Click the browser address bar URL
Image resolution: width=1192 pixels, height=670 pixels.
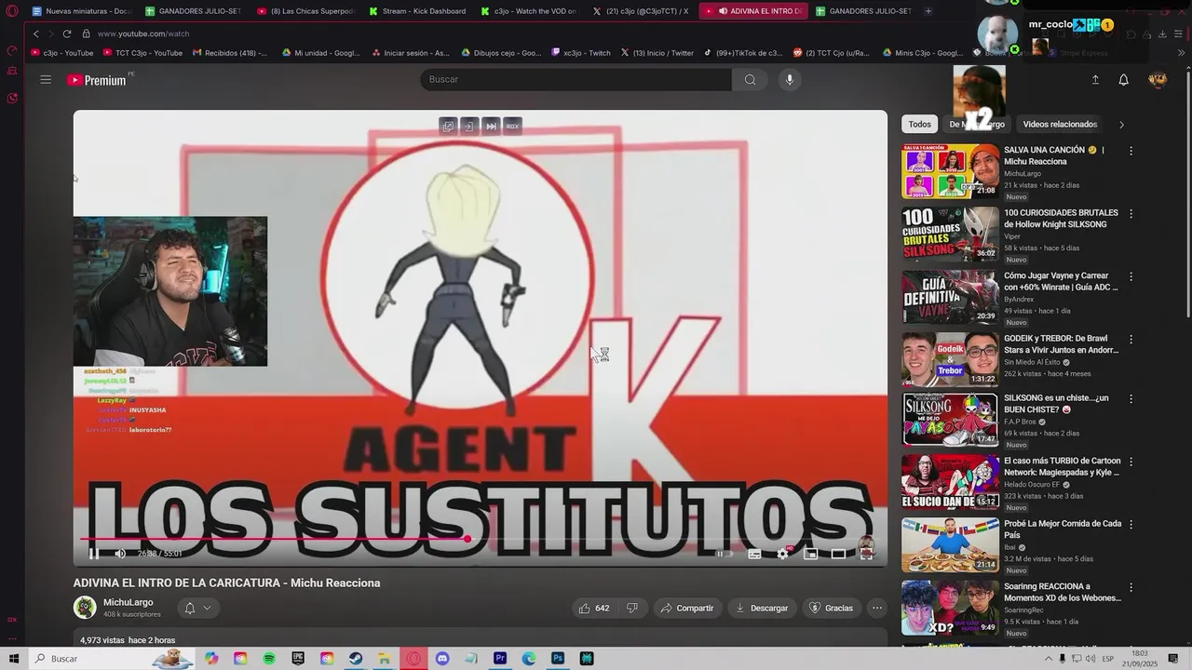(x=143, y=33)
